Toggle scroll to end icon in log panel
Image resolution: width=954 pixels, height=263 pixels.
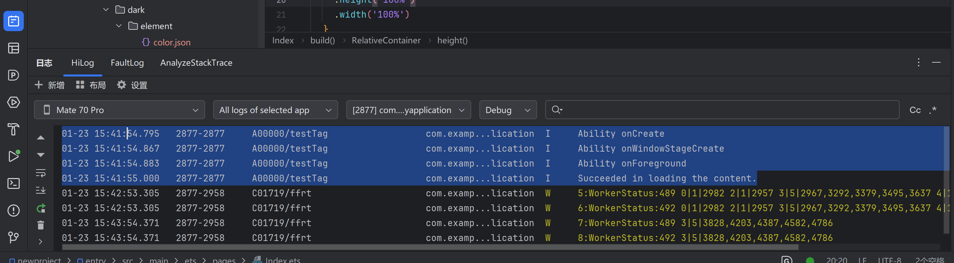41,190
